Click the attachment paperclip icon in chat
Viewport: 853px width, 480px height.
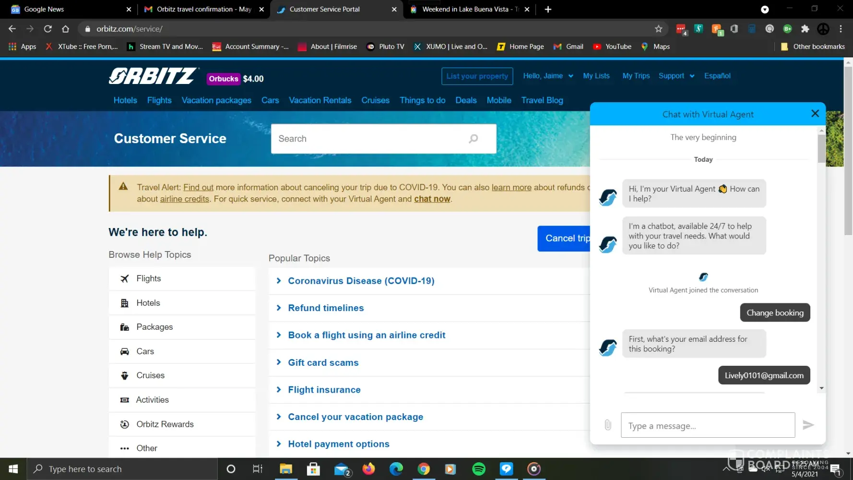point(608,425)
